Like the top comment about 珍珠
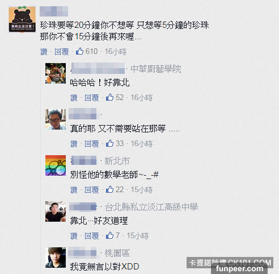This screenshot has height=274, width=279. 44,52
